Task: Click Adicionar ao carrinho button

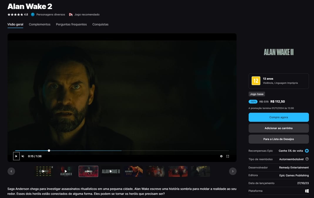Action: (x=278, y=128)
